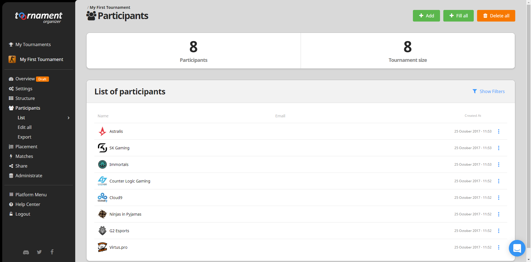This screenshot has height=262, width=531.
Task: Open options menu for G2 Esports row
Action: pos(499,231)
